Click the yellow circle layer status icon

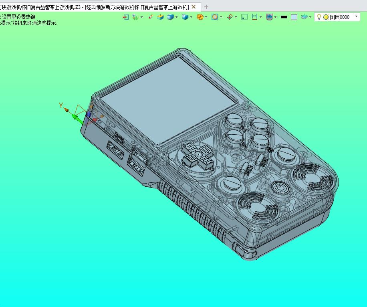(x=326, y=17)
